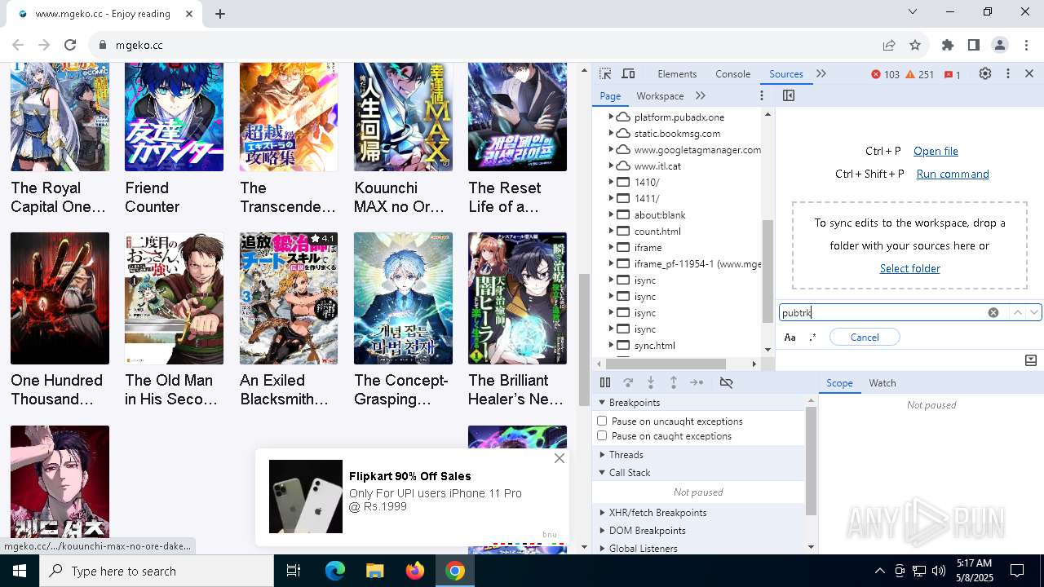Close the DevTools panel

[1029, 73]
